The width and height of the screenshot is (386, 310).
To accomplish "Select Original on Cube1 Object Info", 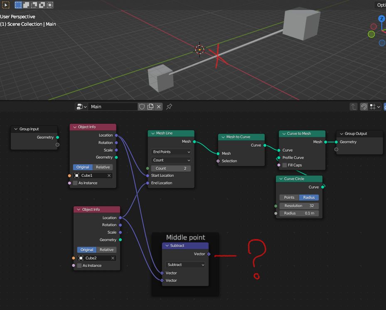I will point(83,167).
